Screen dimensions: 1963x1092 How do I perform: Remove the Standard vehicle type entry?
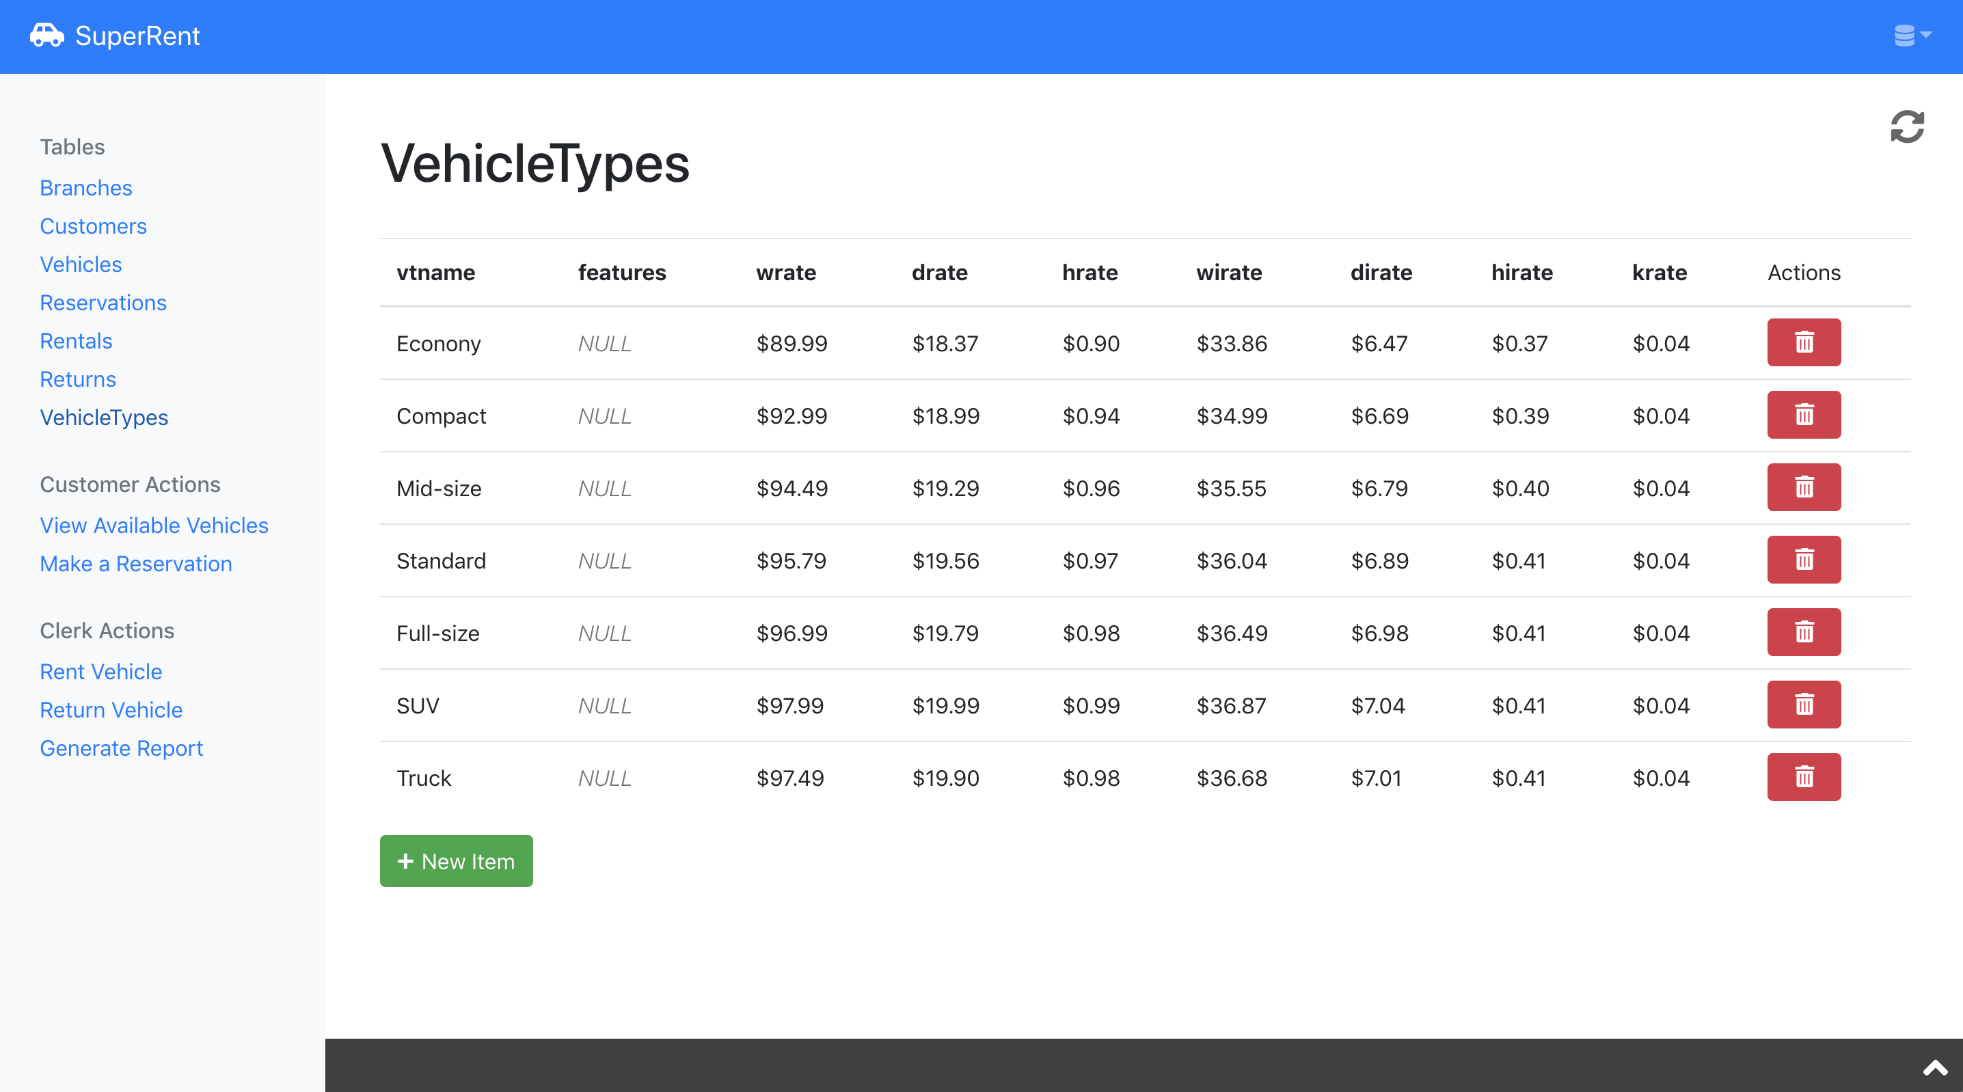(1803, 560)
